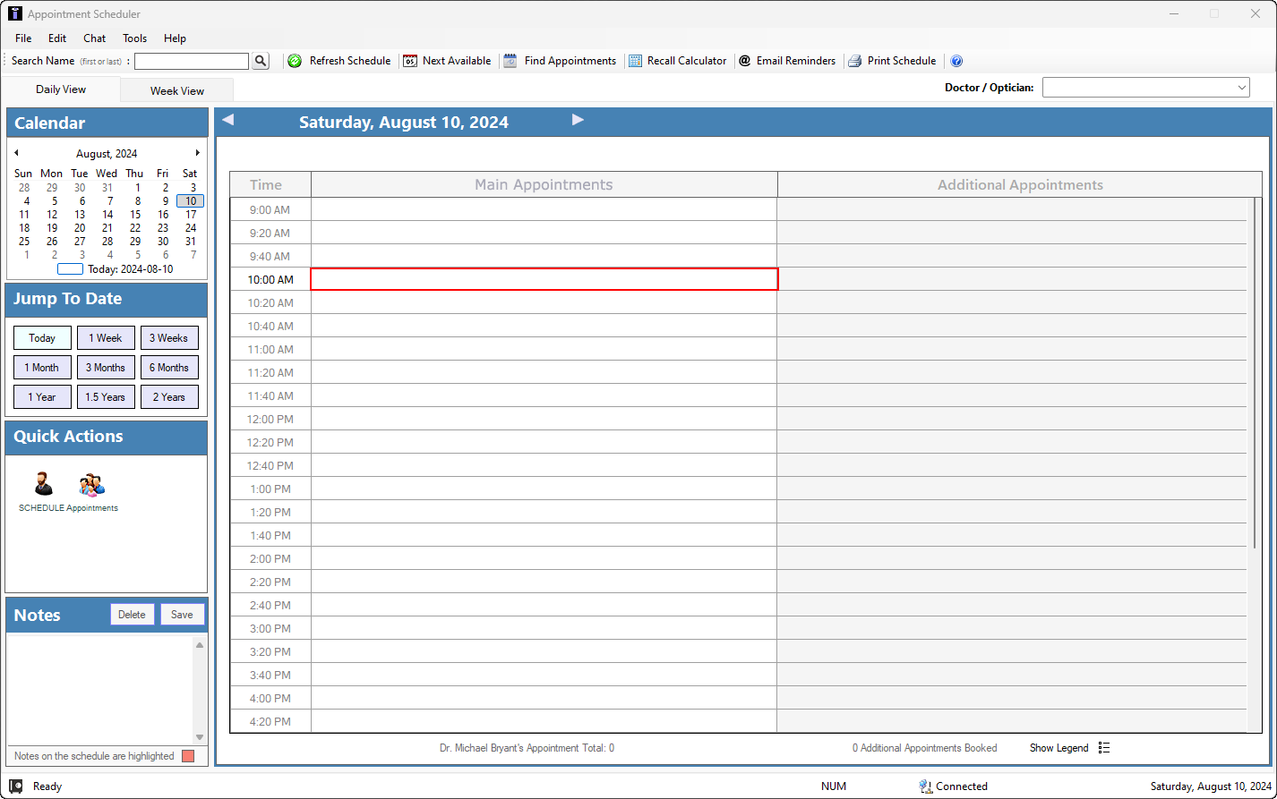Click inside the Notes text area
This screenshot has width=1277, height=799.
(99, 689)
